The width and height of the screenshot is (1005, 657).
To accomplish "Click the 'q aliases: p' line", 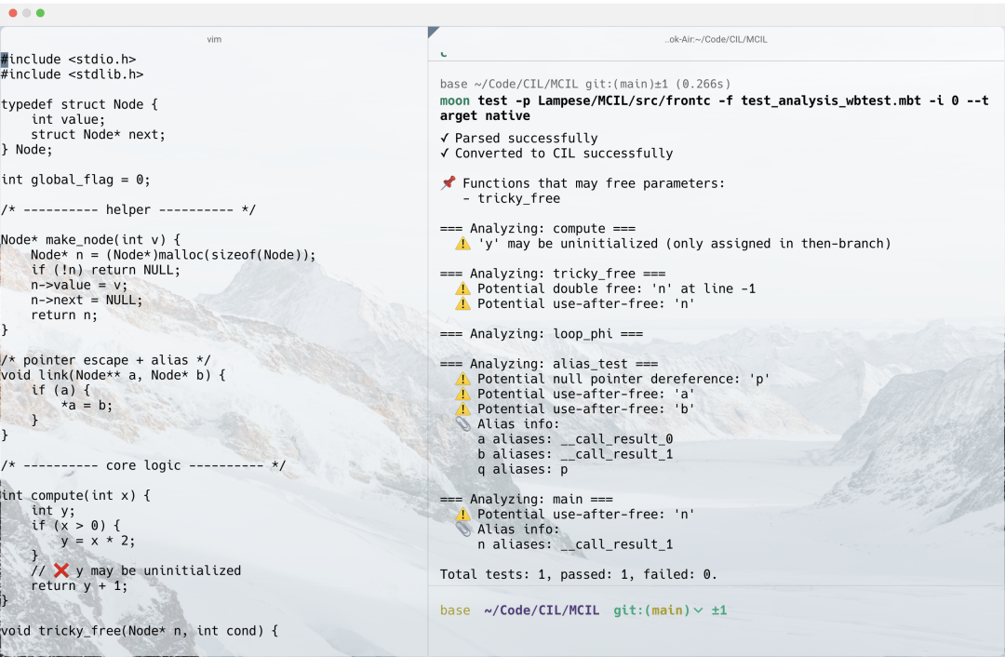I will [523, 469].
